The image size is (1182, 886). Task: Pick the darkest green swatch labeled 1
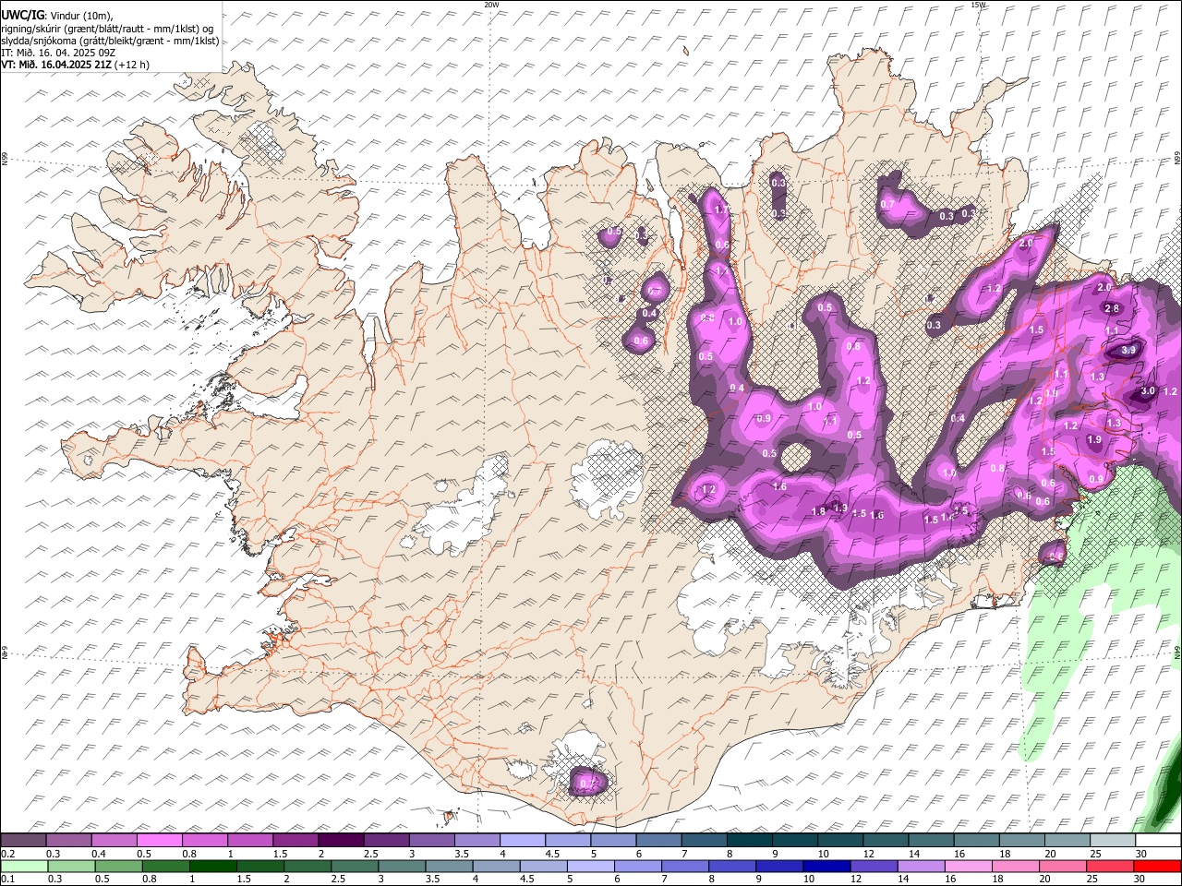coord(212,867)
